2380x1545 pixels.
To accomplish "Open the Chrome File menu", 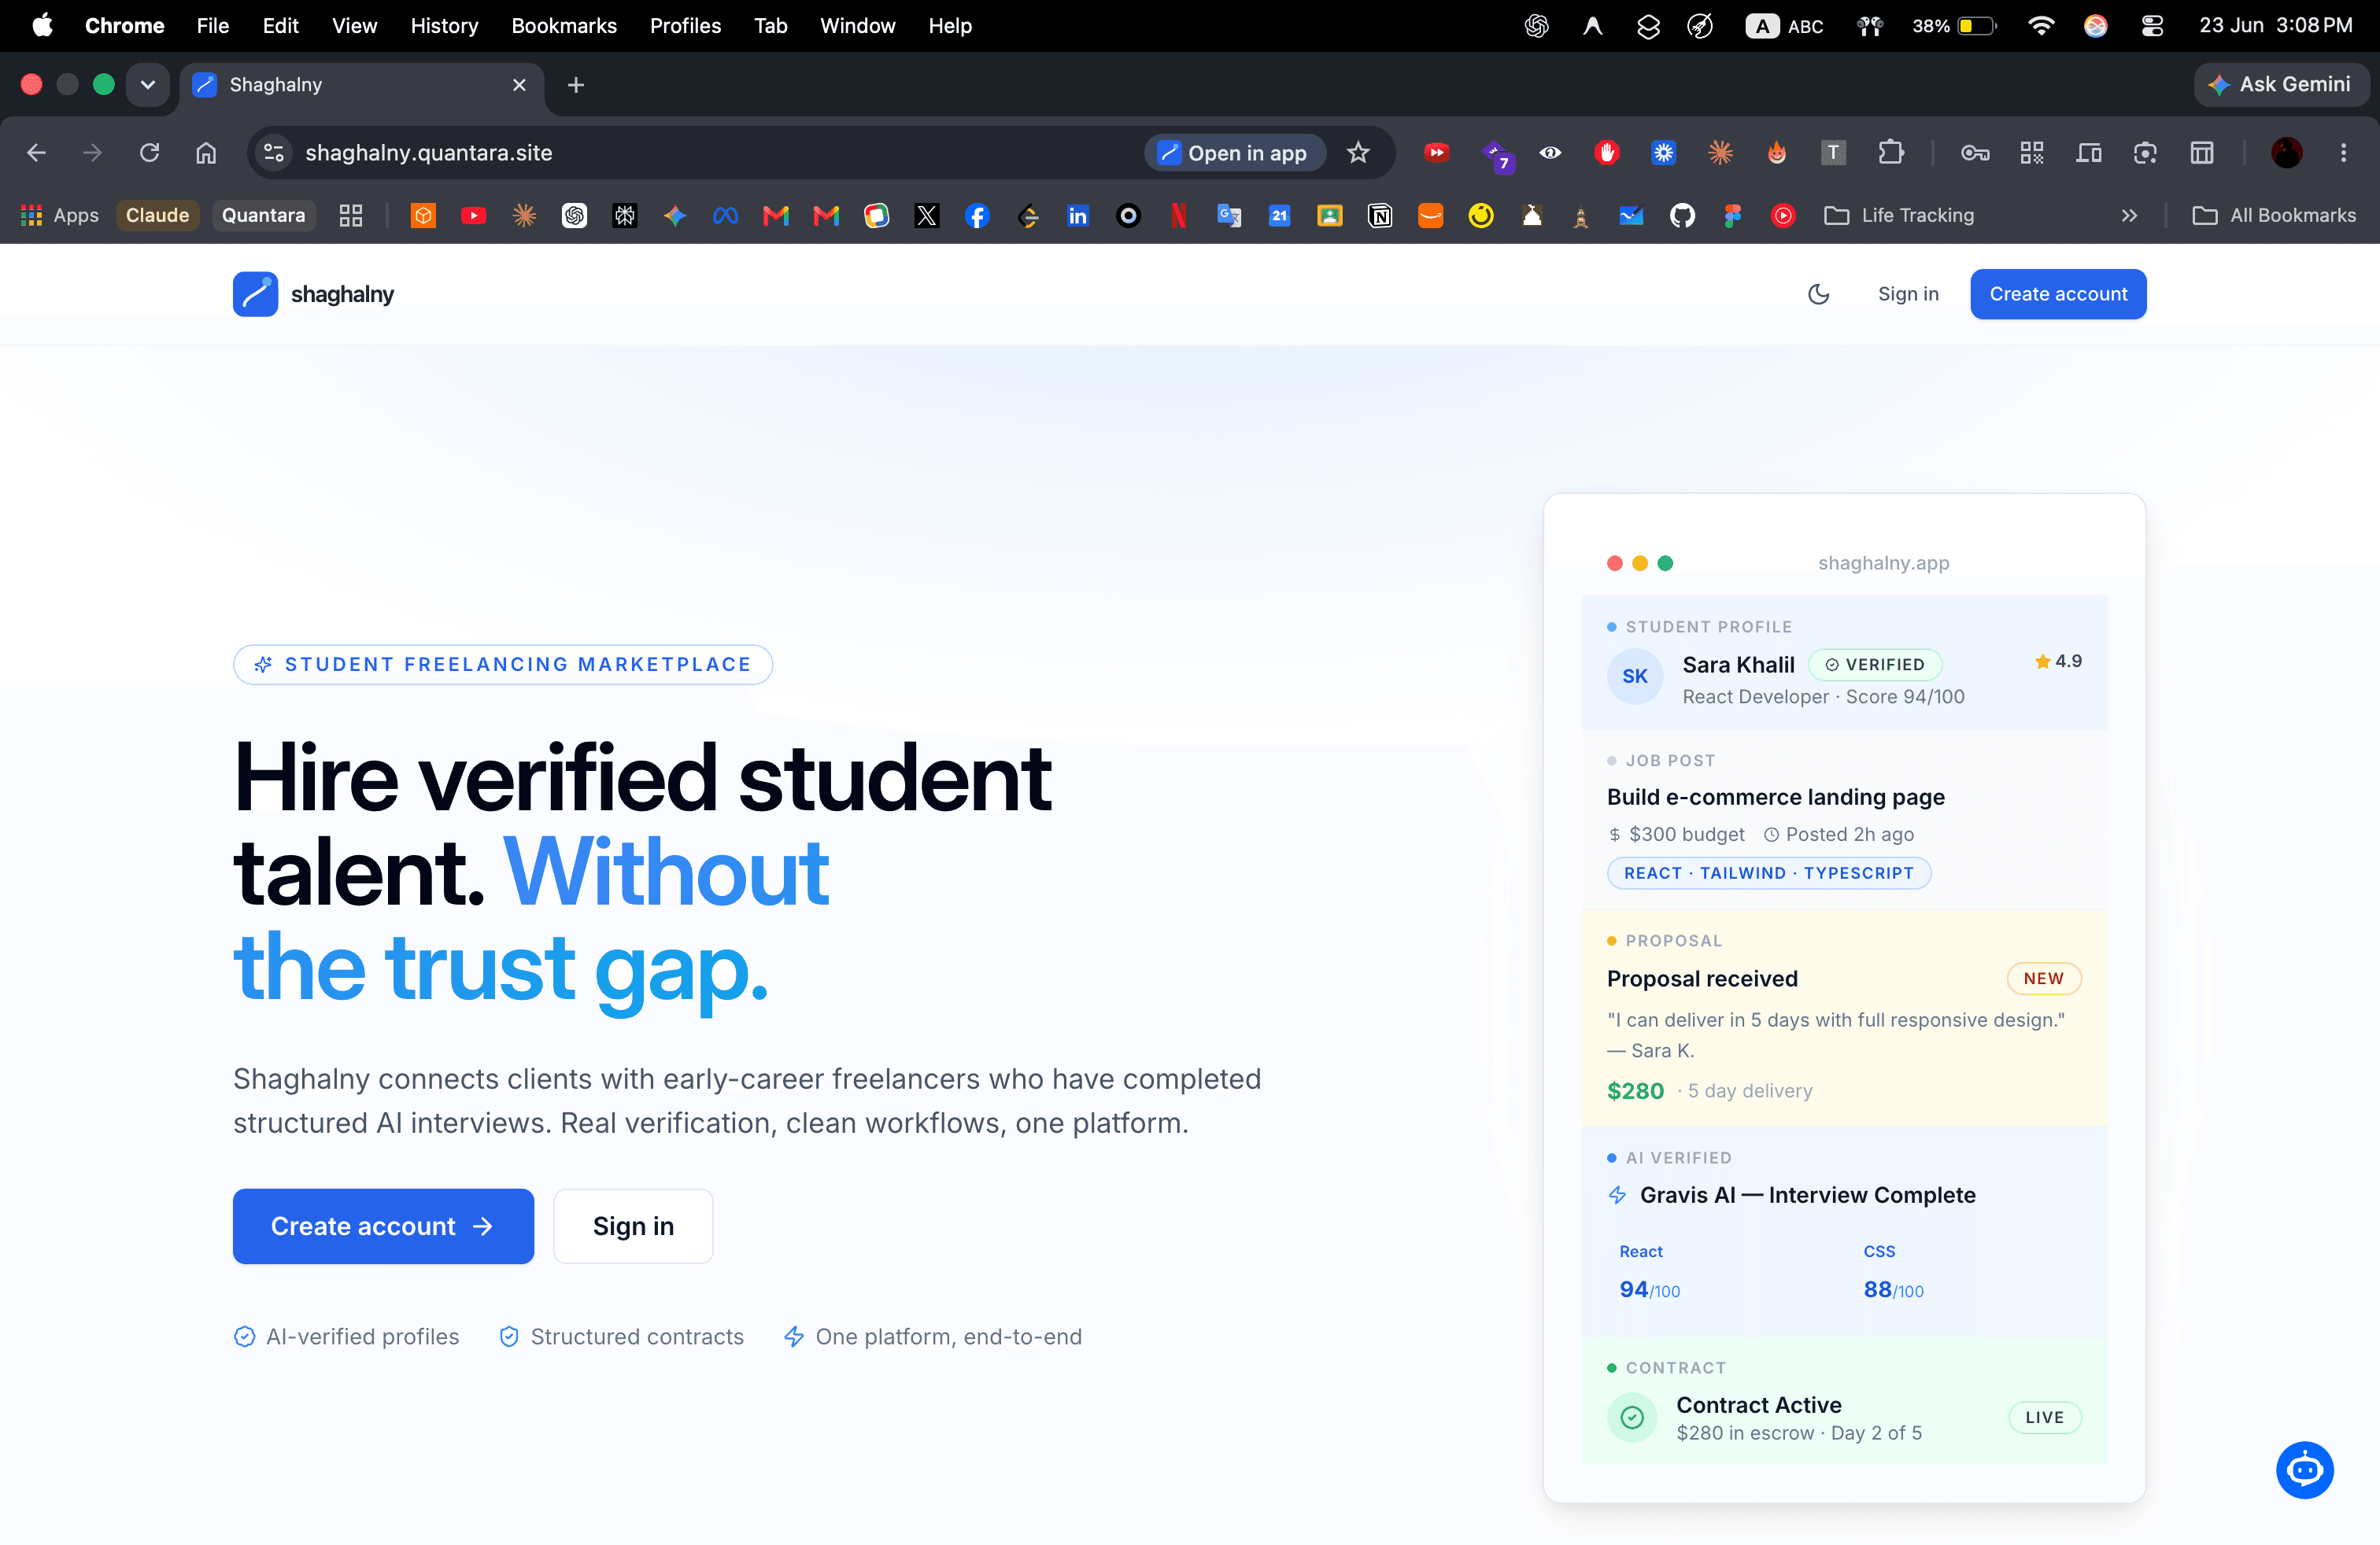I will 212,26.
